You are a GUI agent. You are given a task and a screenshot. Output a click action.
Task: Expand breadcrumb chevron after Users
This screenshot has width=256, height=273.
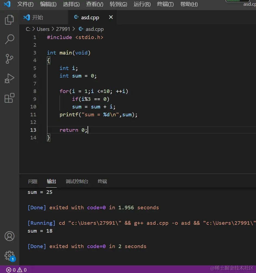[x=53, y=29]
